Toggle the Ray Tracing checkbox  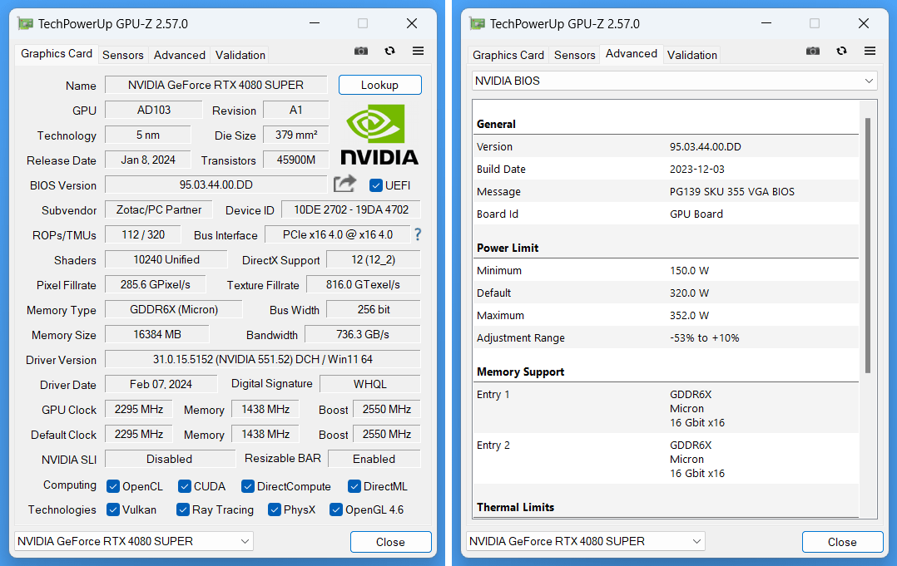[182, 509]
